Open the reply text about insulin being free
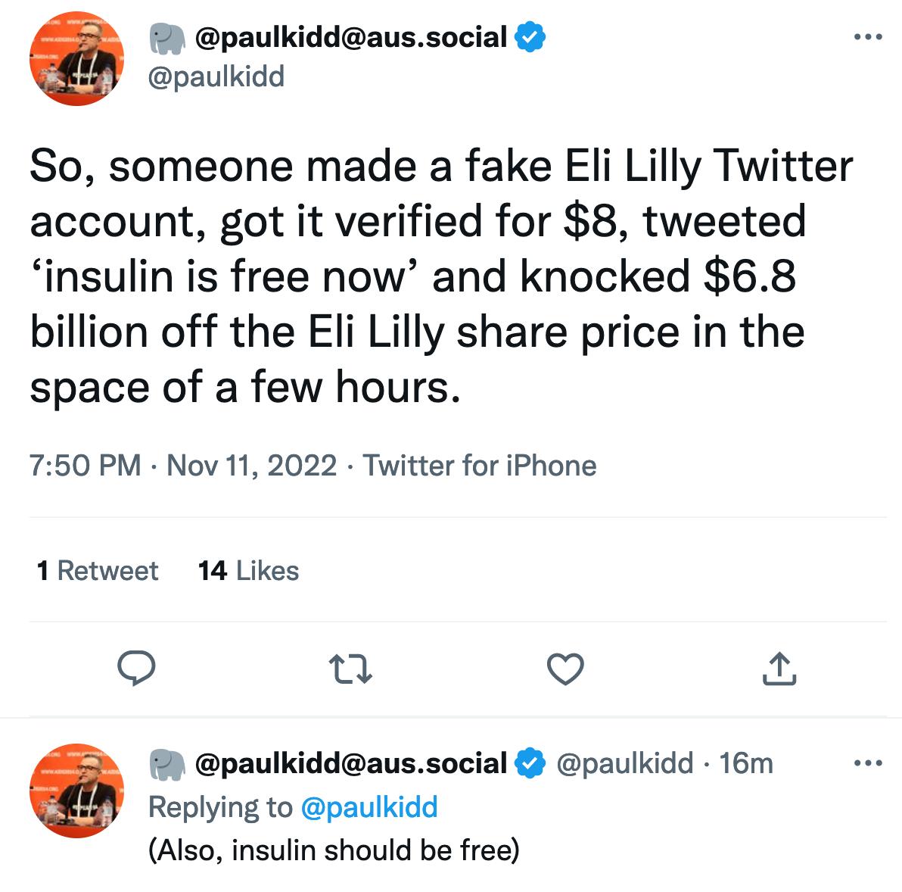 [x=334, y=850]
